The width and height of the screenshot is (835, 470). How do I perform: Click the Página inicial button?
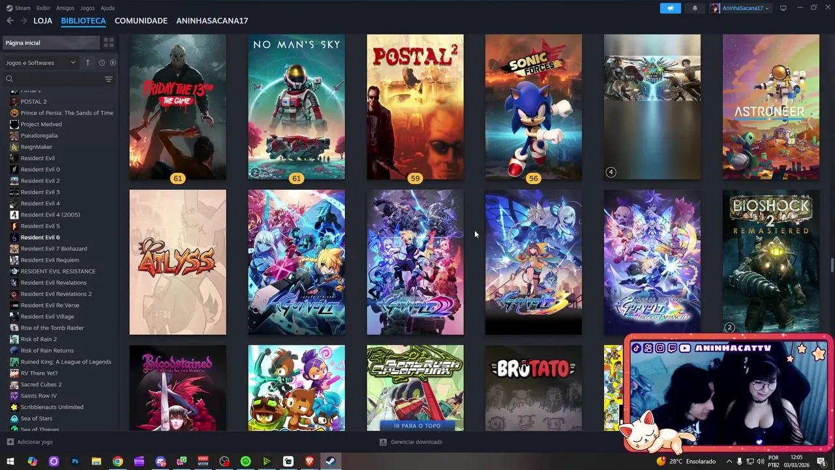(x=50, y=42)
